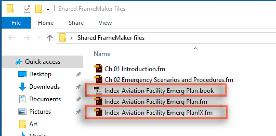276x136 pixels.
Task: Open the File tab
Action: pos(16,23)
